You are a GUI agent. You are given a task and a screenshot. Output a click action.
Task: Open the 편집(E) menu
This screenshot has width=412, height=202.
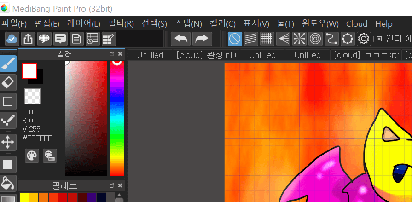(x=47, y=24)
